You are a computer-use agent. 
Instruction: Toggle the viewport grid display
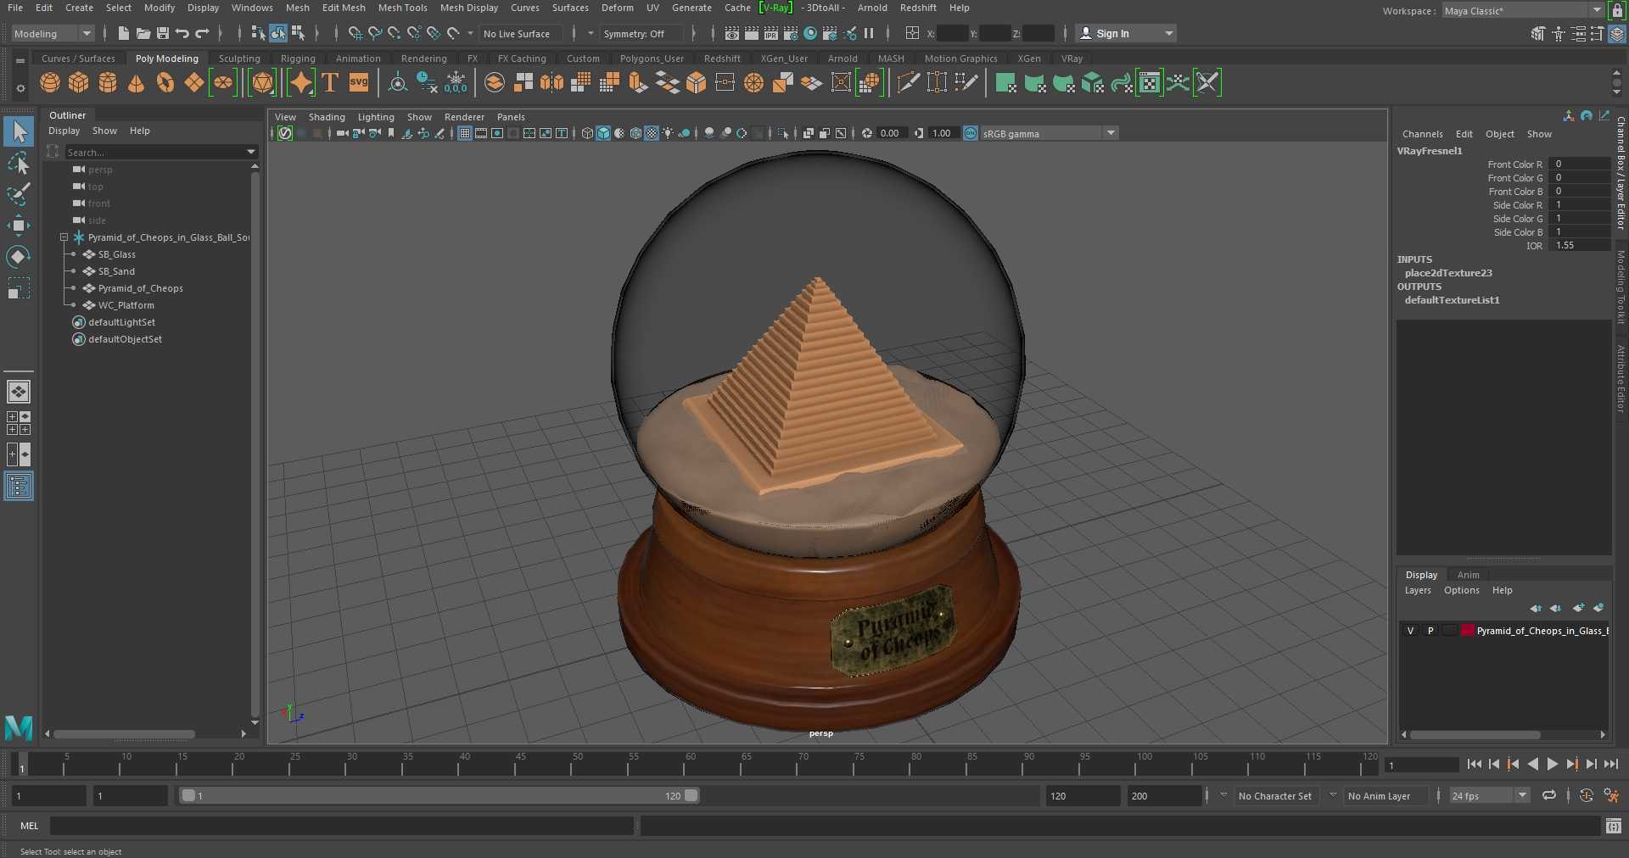click(x=465, y=133)
